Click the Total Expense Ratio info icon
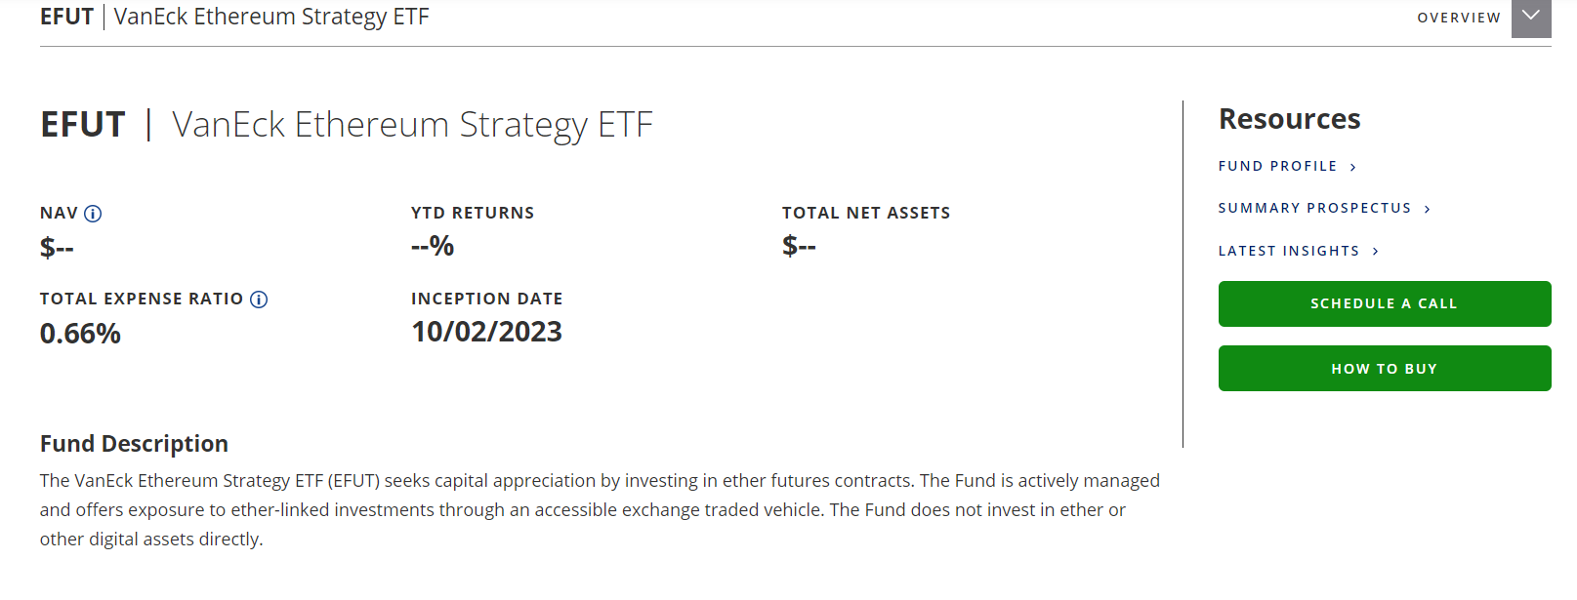This screenshot has width=1577, height=600. click(x=259, y=300)
